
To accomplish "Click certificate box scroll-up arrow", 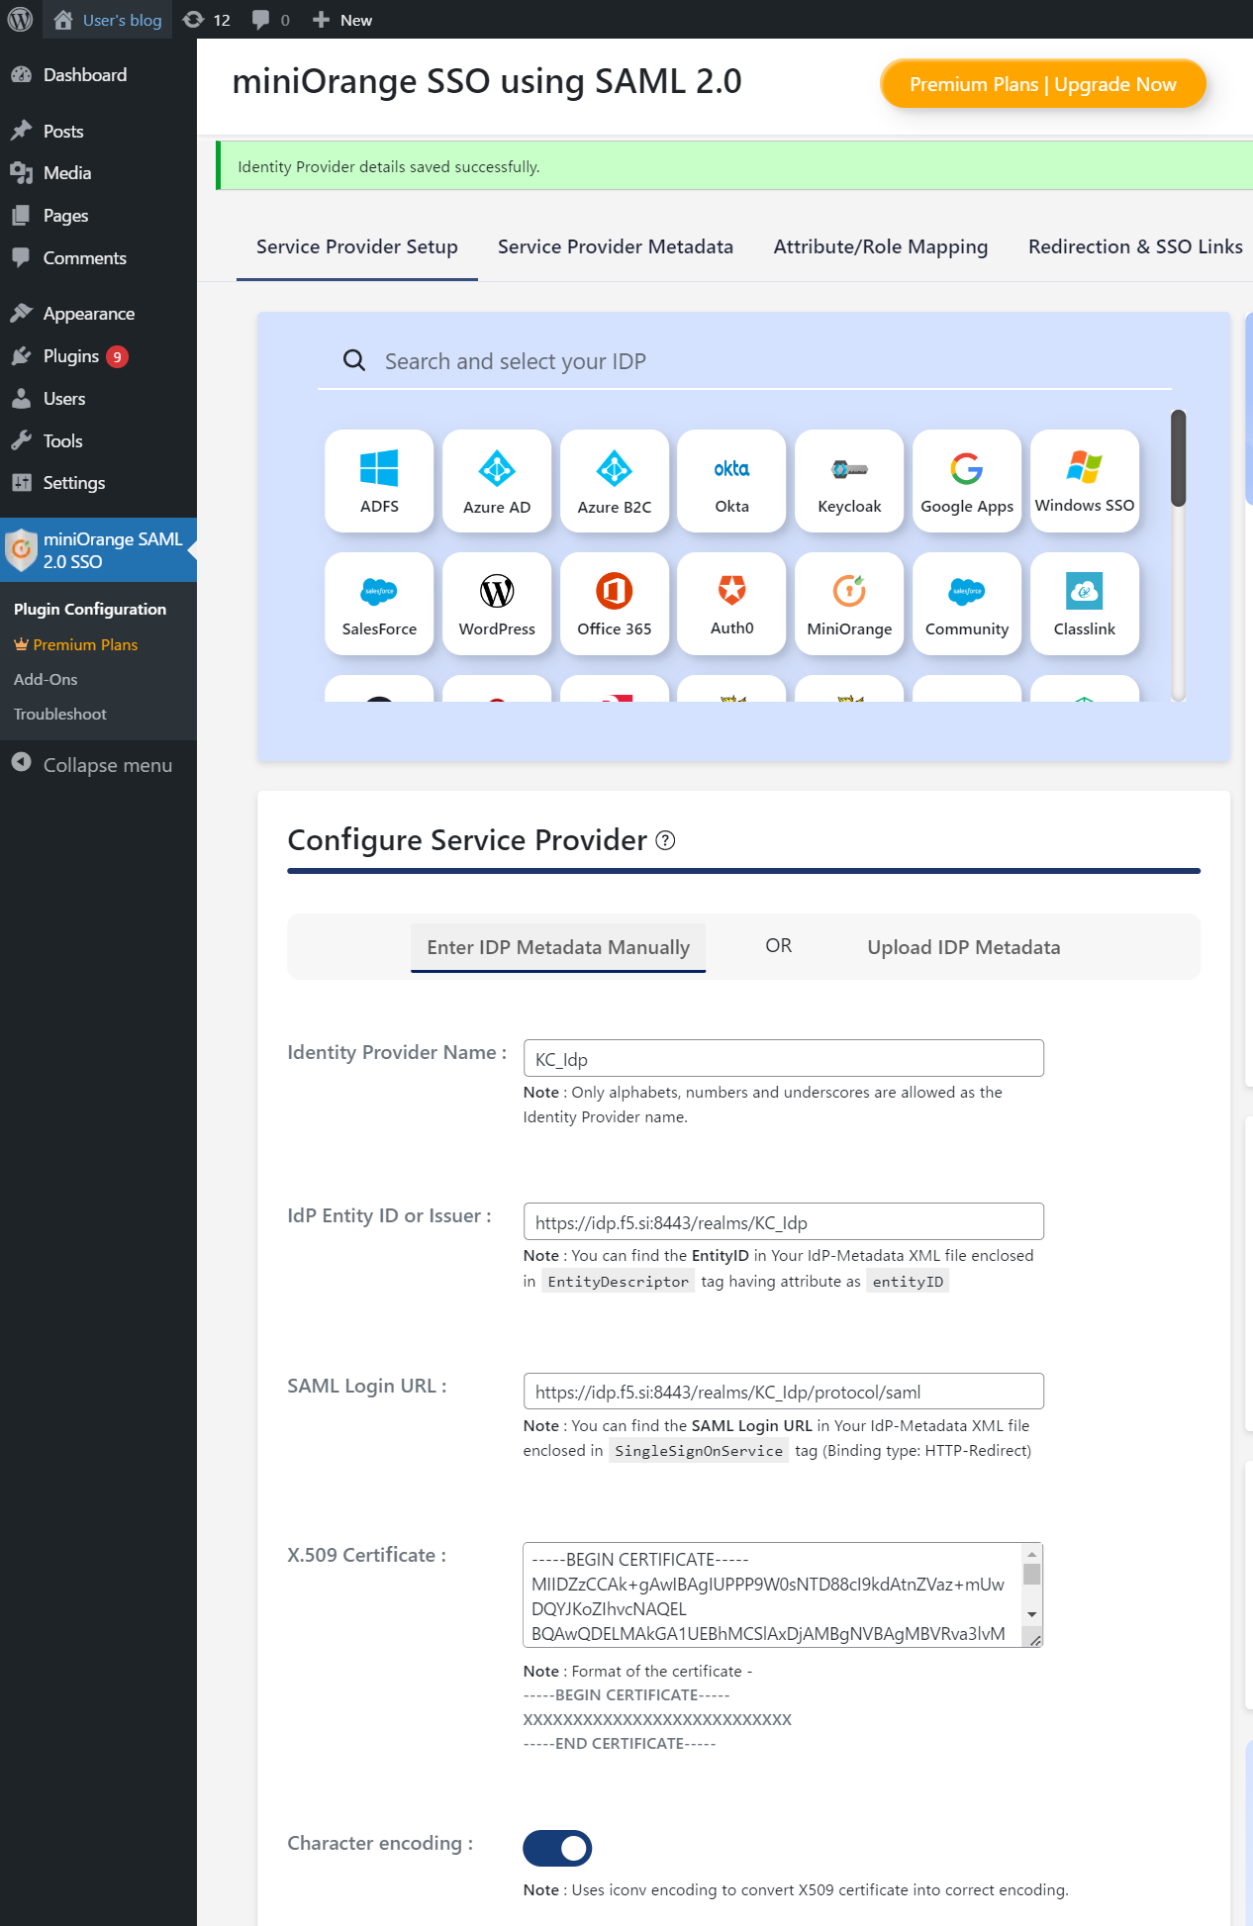I will [1032, 1553].
